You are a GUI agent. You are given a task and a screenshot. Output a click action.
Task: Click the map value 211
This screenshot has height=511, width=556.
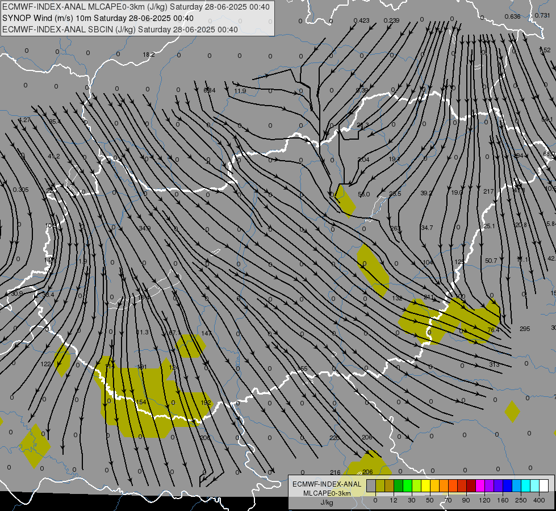pyautogui.click(x=429, y=297)
